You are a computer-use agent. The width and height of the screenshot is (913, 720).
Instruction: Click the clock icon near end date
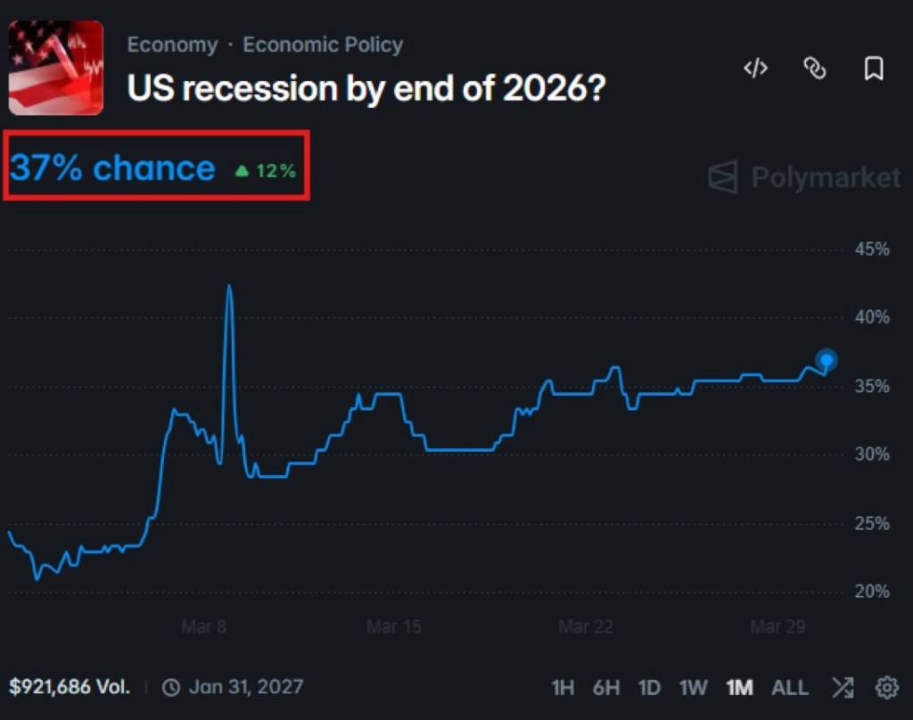[x=171, y=687]
